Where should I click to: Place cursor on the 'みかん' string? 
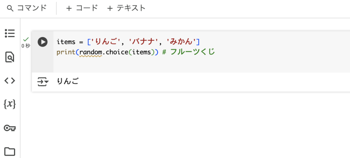181,42
